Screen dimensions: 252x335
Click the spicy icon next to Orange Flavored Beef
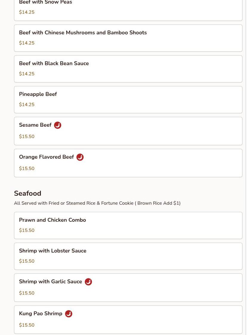(x=80, y=157)
